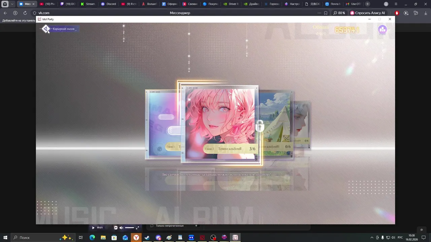Select the pink-haired Глава 2 album card
The height and width of the screenshot is (242, 431).
coord(220,124)
